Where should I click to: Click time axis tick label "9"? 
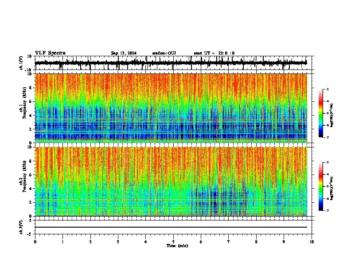point(284,242)
